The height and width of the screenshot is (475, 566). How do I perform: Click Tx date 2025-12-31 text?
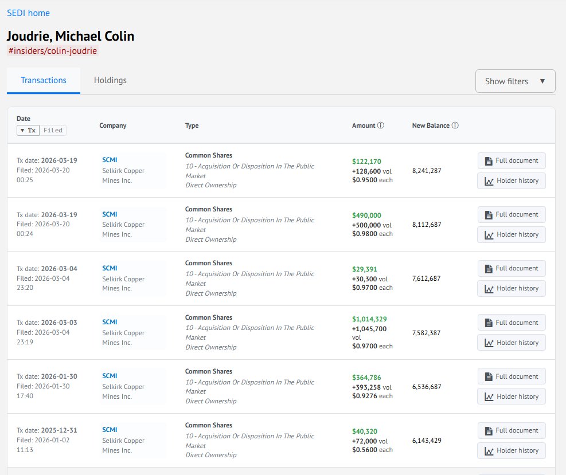pos(47,430)
